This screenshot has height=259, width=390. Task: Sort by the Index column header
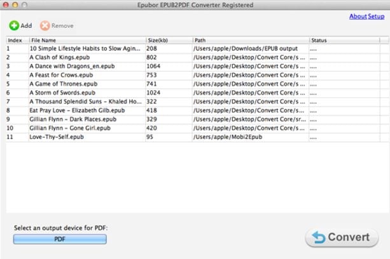(17, 40)
